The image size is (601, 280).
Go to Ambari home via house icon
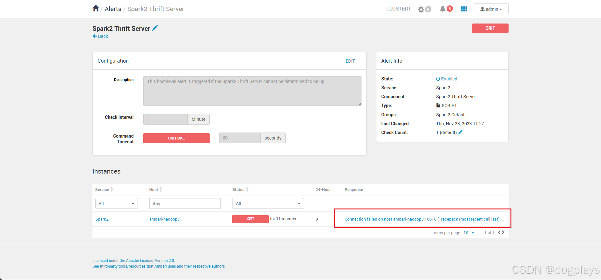coord(96,9)
